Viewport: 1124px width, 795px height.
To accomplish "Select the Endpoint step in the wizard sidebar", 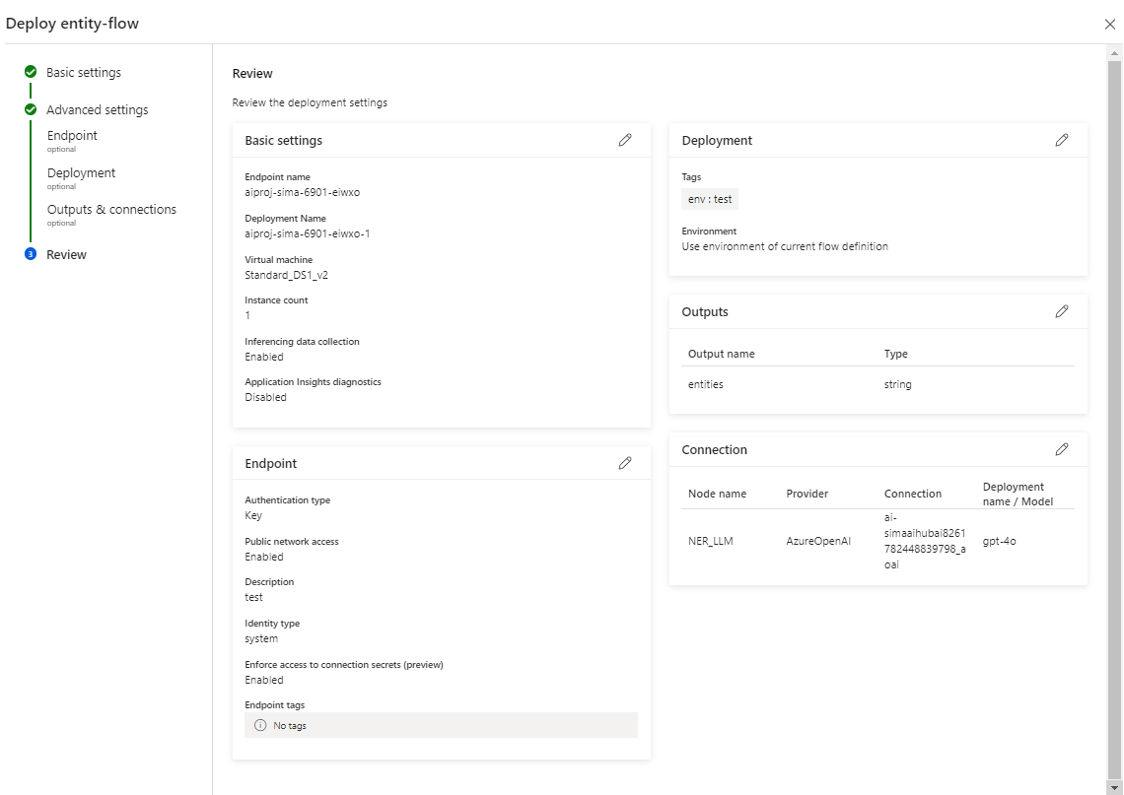I will coord(72,135).
